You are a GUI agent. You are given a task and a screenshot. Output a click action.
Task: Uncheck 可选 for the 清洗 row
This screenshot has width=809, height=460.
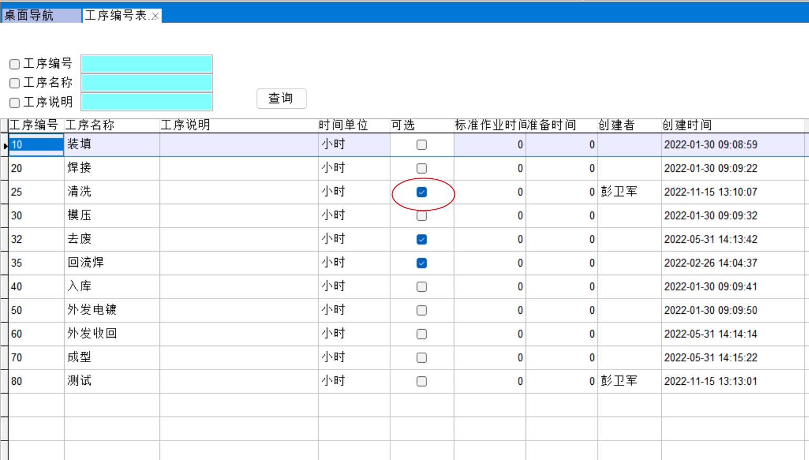tap(421, 192)
